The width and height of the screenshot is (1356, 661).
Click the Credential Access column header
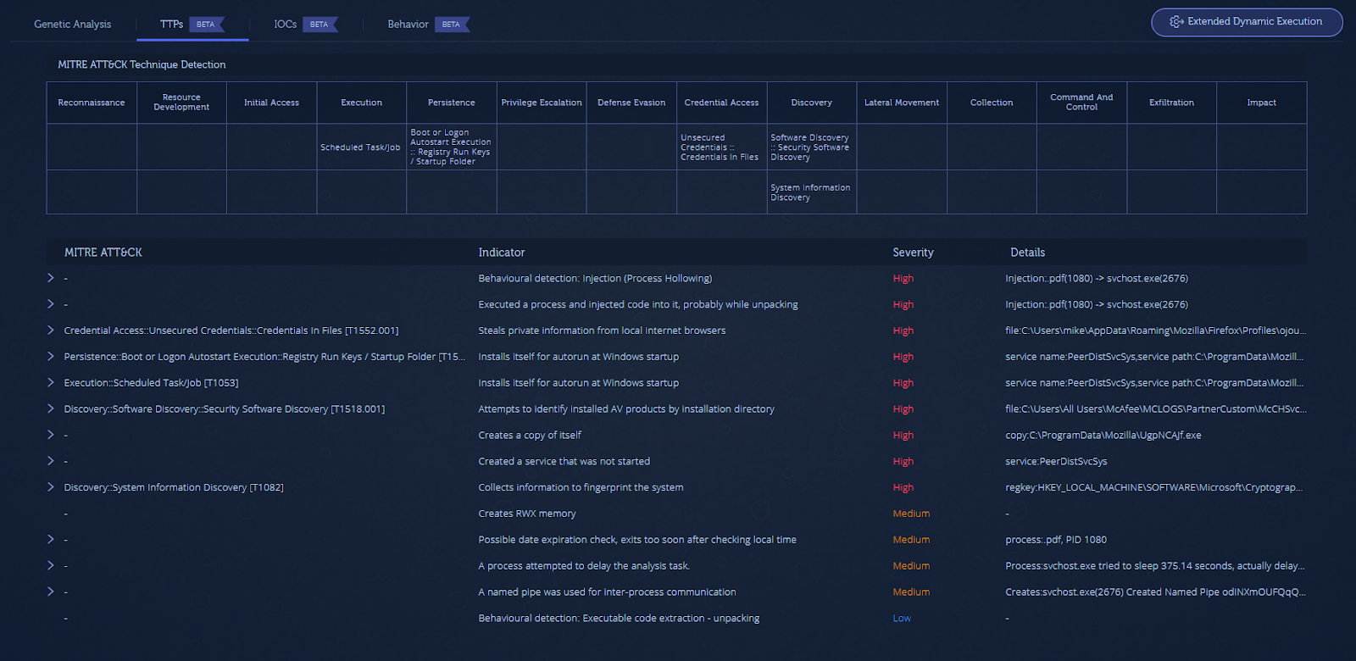coord(721,103)
